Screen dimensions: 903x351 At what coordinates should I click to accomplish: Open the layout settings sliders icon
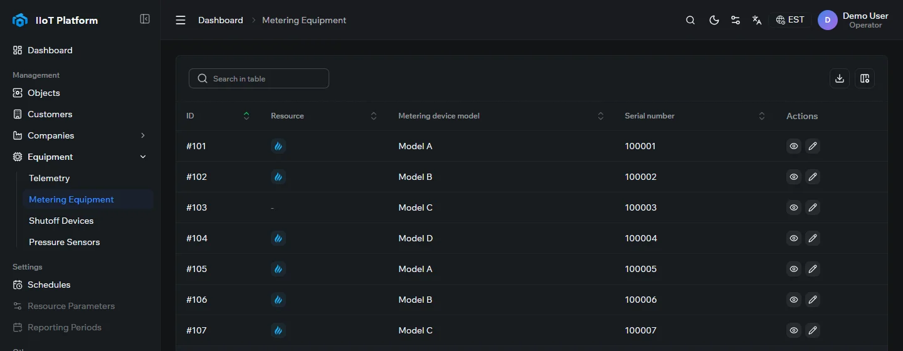click(736, 20)
